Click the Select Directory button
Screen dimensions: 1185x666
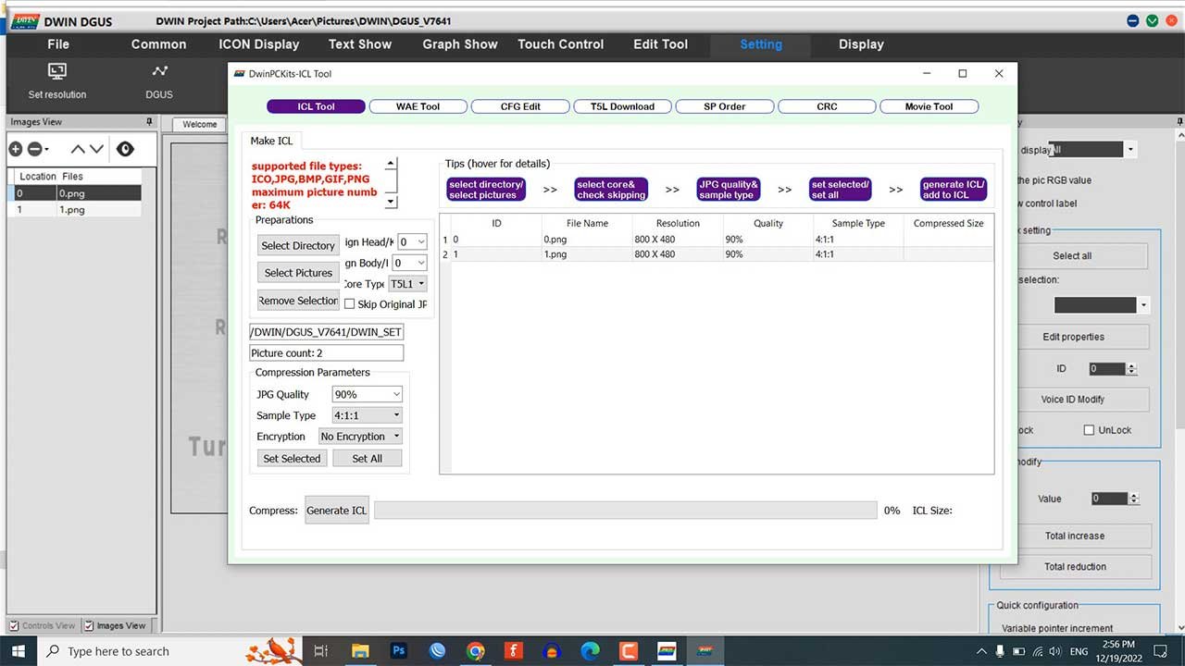click(x=298, y=245)
